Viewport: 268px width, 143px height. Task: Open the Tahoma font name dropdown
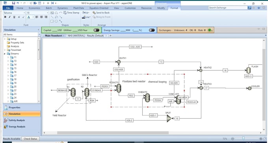point(24,13)
